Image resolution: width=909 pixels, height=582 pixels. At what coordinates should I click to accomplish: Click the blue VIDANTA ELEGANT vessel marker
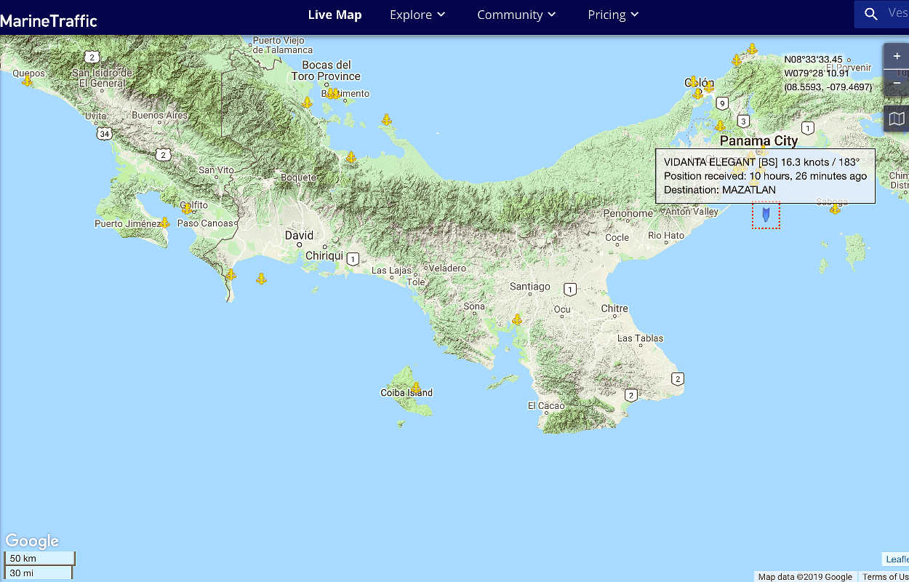point(766,215)
